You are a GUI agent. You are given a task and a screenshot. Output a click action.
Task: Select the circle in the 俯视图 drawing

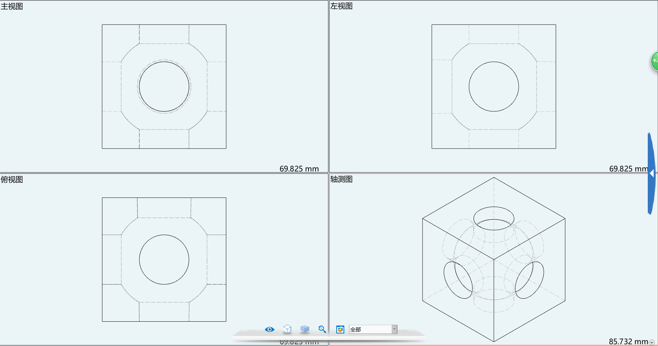click(x=164, y=260)
